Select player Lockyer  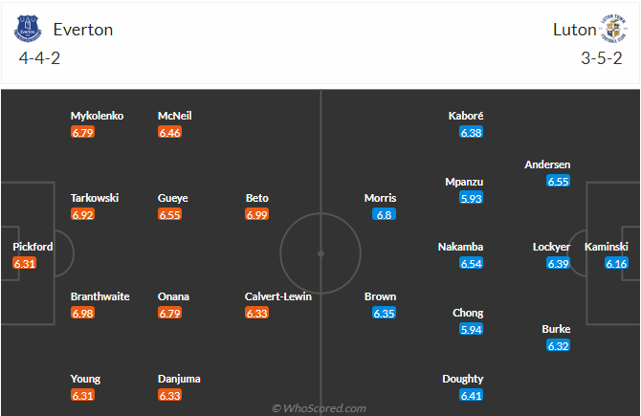coord(551,247)
